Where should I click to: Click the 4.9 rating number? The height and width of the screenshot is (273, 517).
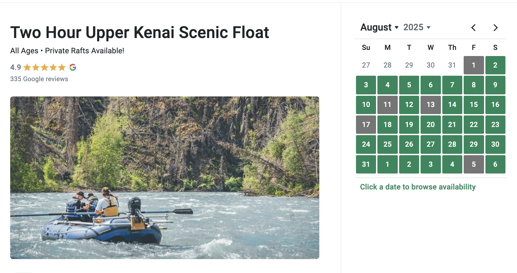point(16,67)
